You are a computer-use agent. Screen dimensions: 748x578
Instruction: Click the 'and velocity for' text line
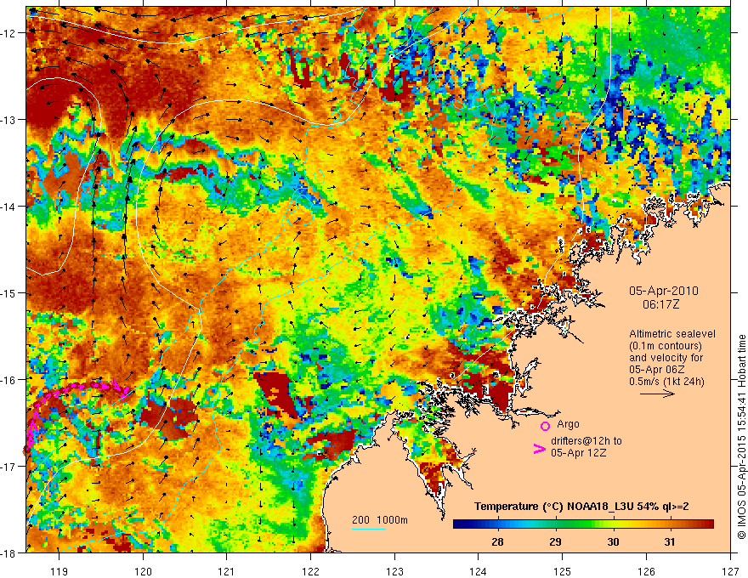pos(666,358)
